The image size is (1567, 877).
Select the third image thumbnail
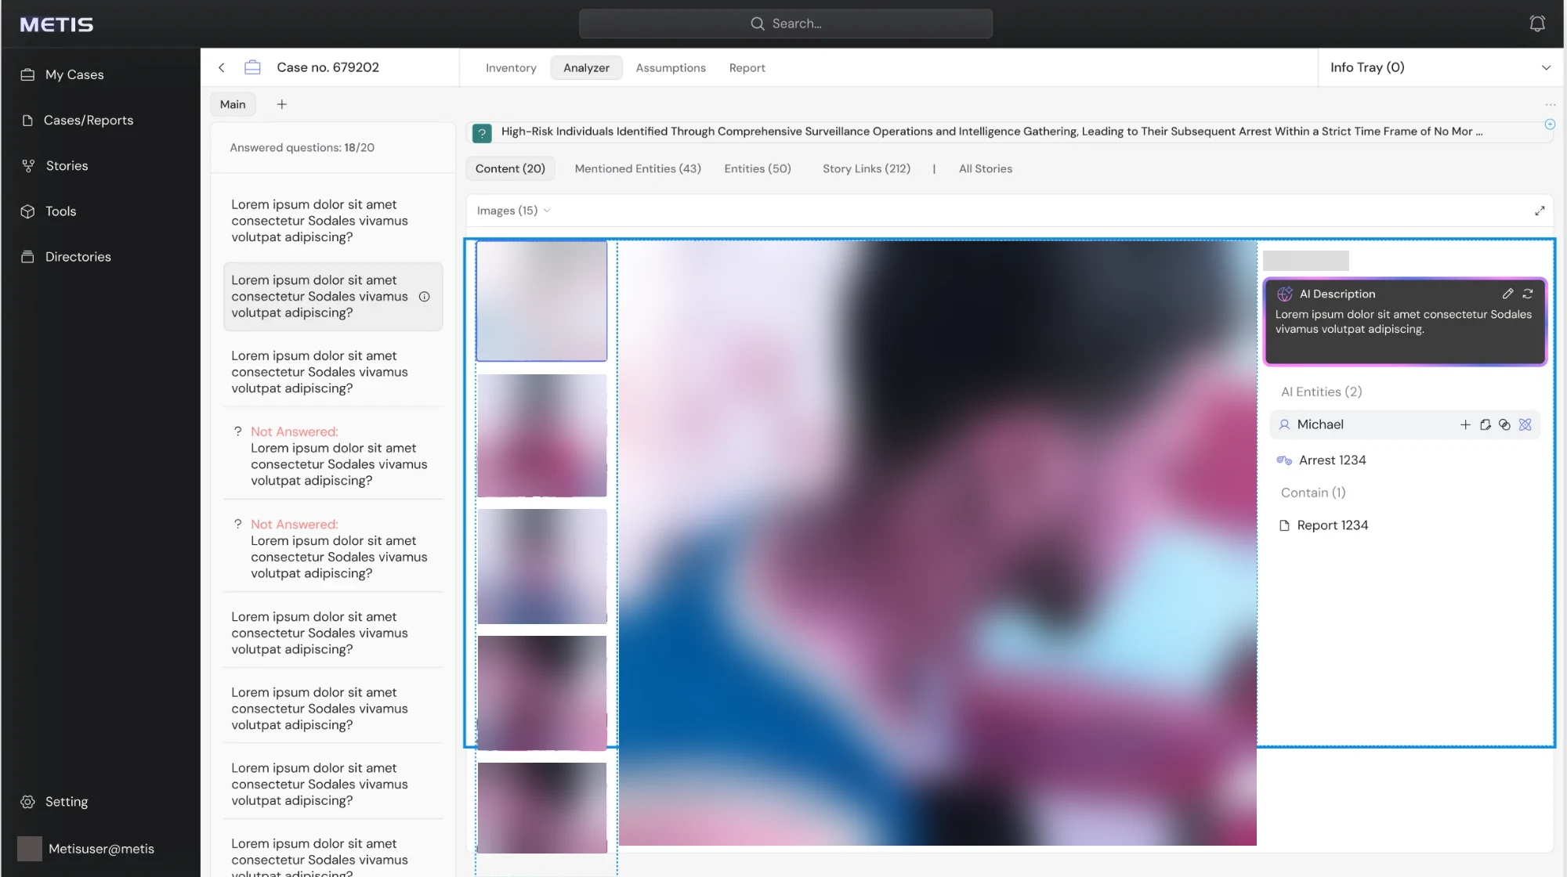[541, 566]
